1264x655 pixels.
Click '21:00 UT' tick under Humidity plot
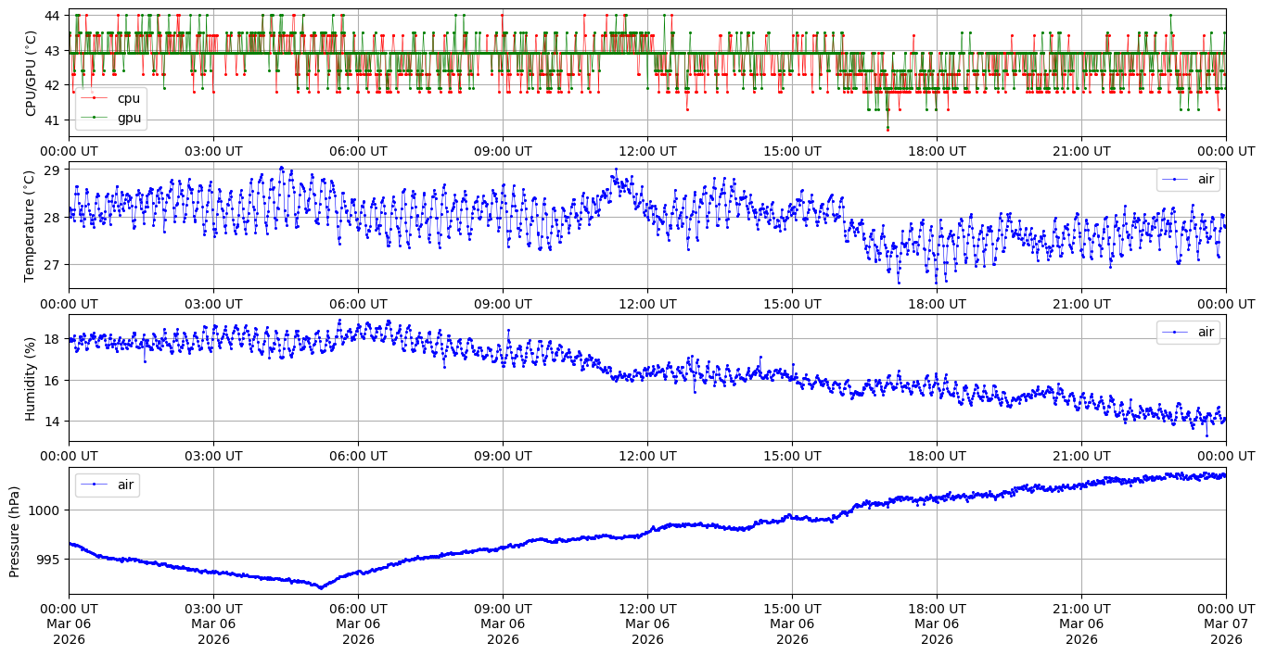(1081, 456)
